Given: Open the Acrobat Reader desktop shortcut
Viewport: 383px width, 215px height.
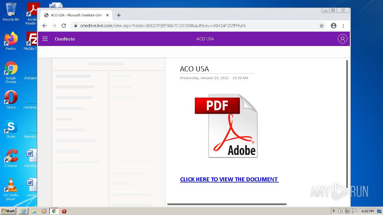Looking at the screenshot, I should [32, 14].
